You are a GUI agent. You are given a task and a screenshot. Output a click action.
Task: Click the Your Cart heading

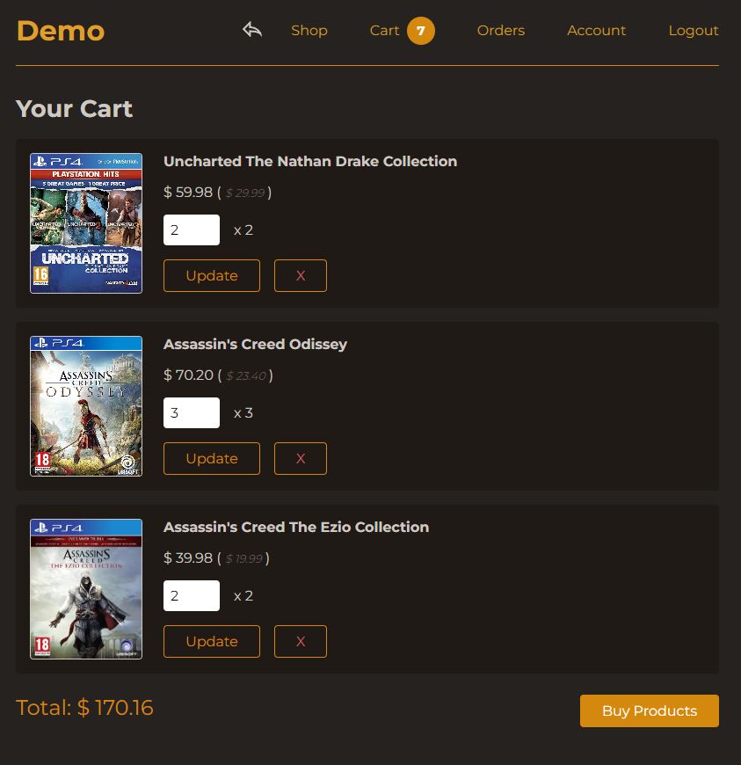pos(74,108)
